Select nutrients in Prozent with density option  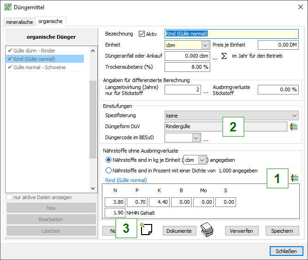pyautogui.click(x=109, y=171)
